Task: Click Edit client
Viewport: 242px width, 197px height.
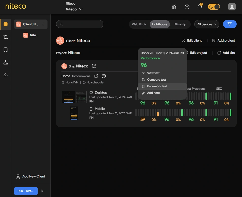Action: (x=192, y=41)
